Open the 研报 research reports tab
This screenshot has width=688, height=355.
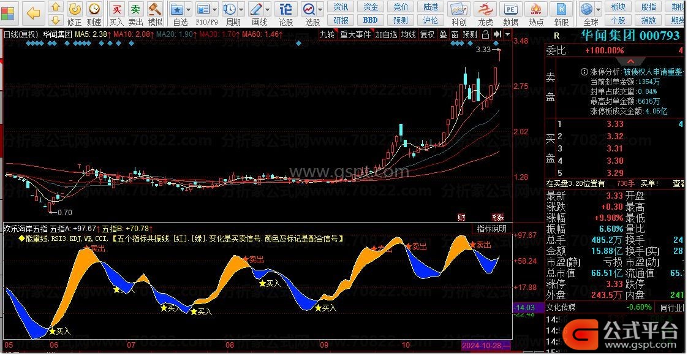(x=341, y=20)
